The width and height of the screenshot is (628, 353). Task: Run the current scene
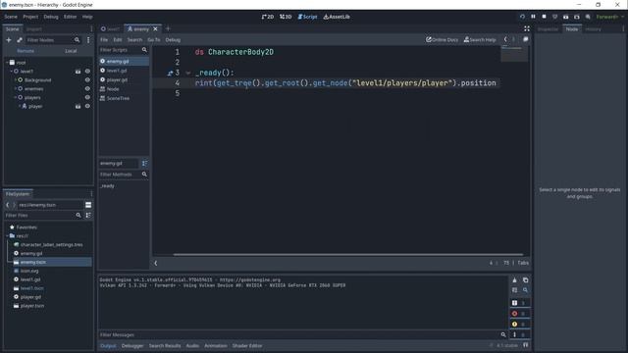(x=565, y=17)
